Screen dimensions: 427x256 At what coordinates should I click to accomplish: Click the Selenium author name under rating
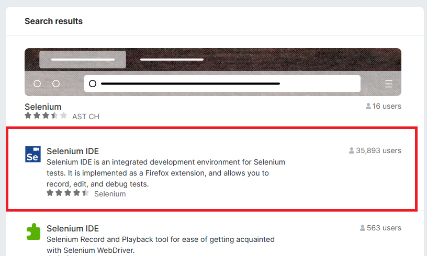(110, 194)
